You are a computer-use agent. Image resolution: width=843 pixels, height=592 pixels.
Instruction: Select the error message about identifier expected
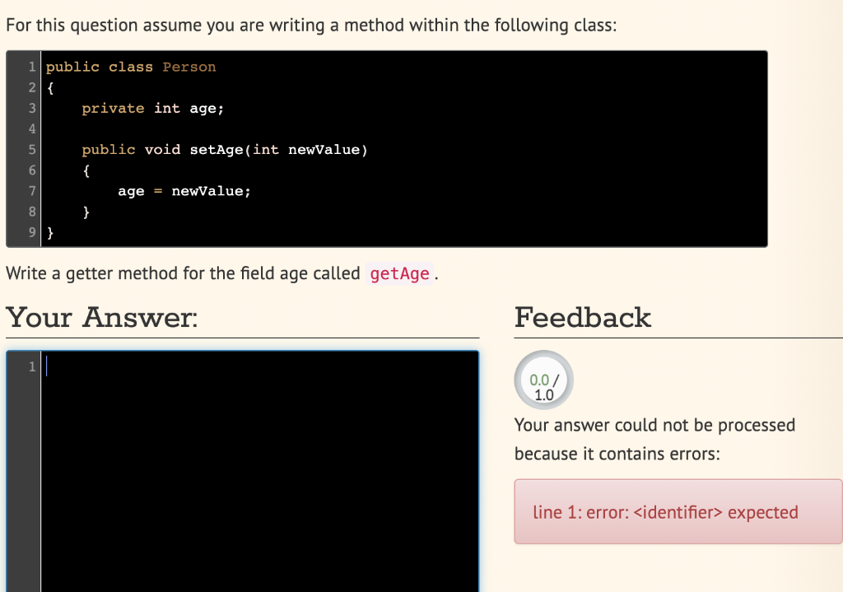click(x=667, y=511)
